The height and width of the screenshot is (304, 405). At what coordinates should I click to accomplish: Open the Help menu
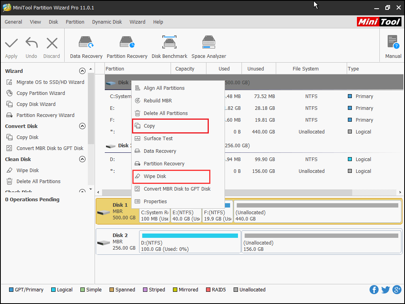[158, 22]
